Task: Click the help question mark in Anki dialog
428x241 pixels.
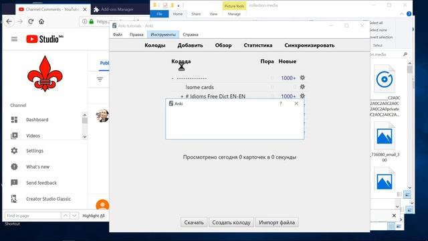Action: (281, 103)
